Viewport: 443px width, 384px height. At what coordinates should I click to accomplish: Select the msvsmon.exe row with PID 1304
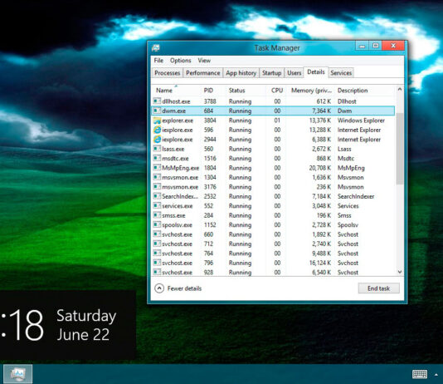[x=273, y=177]
